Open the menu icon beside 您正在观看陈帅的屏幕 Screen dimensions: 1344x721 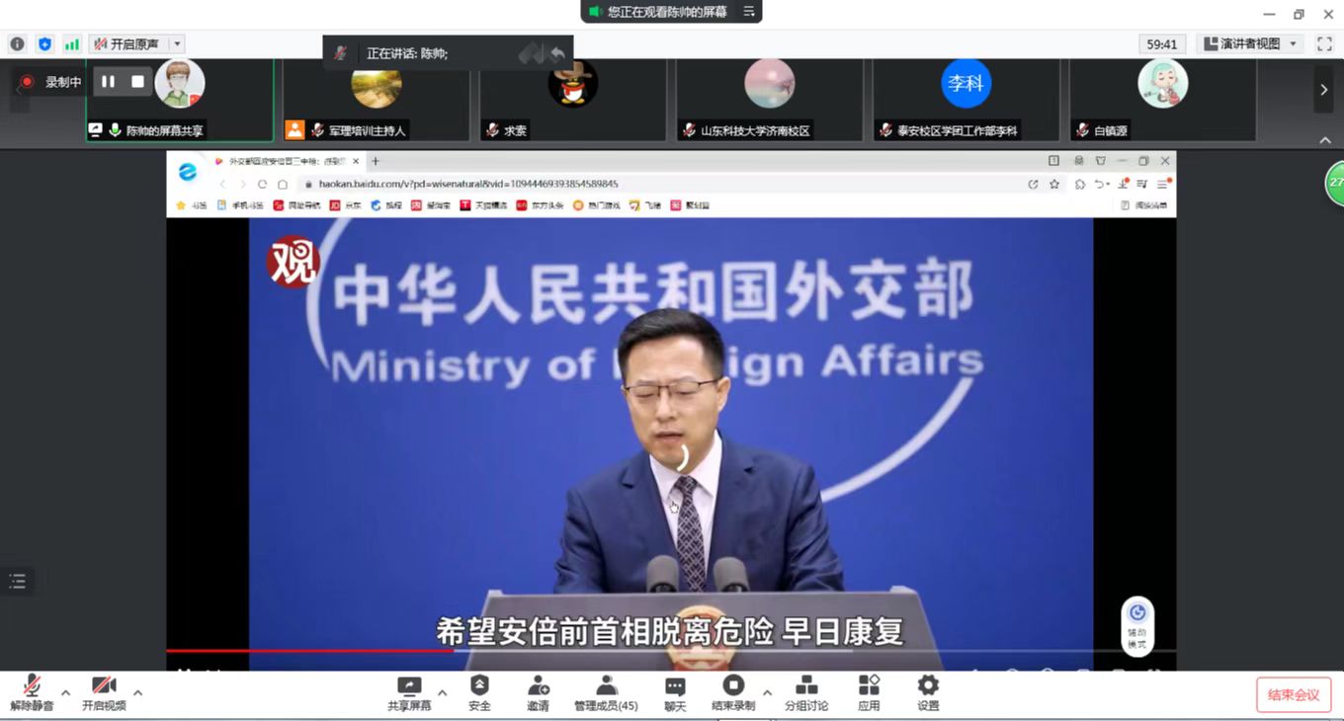coord(749,12)
